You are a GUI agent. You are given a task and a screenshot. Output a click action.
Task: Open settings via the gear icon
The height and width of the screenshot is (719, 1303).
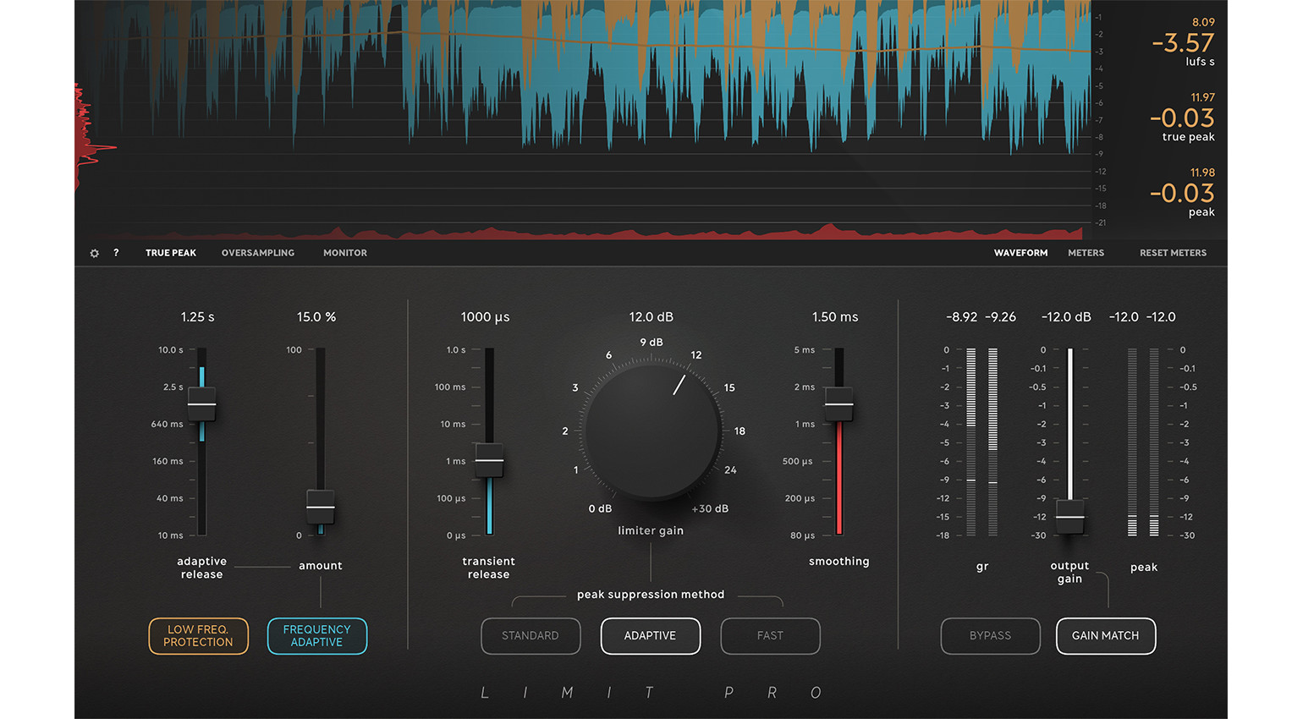pyautogui.click(x=94, y=253)
